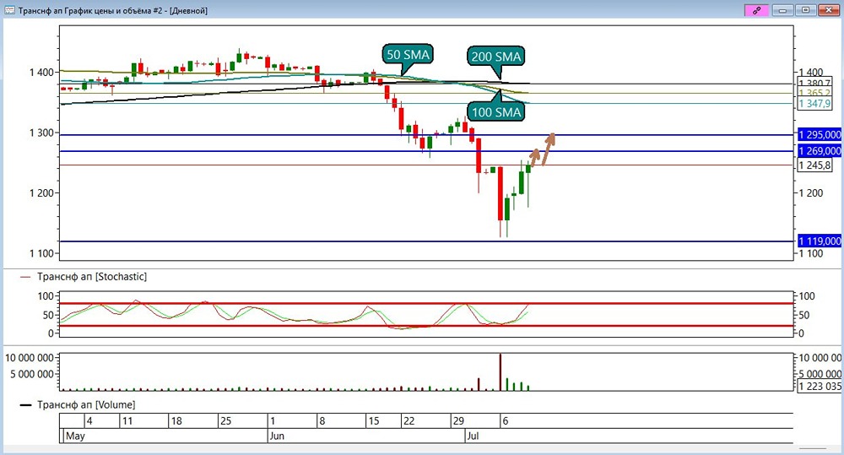Viewport: 844px width, 455px height.
Task: Click the tallest volume bar on July 6
Action: [x=500, y=371]
